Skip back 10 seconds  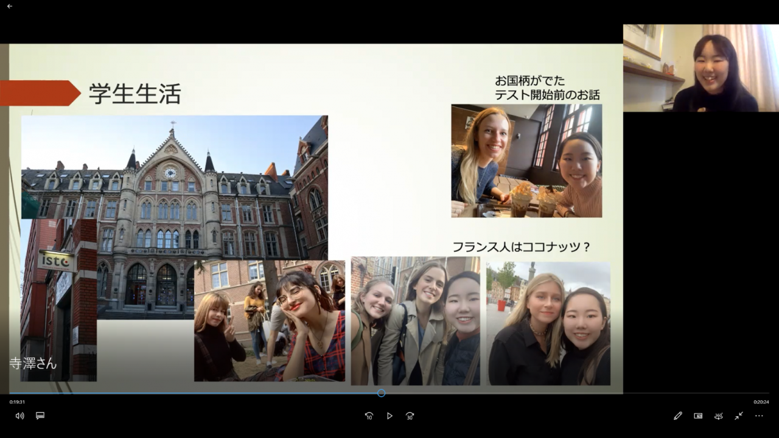pyautogui.click(x=369, y=415)
